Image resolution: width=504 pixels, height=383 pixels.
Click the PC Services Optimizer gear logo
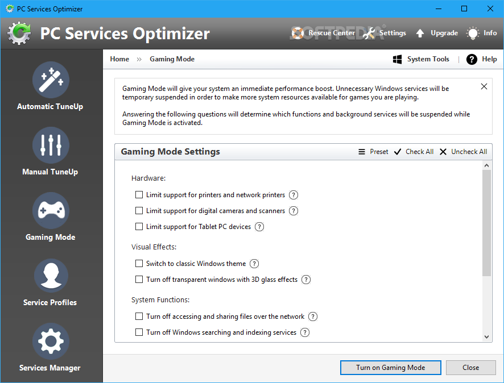click(x=19, y=33)
